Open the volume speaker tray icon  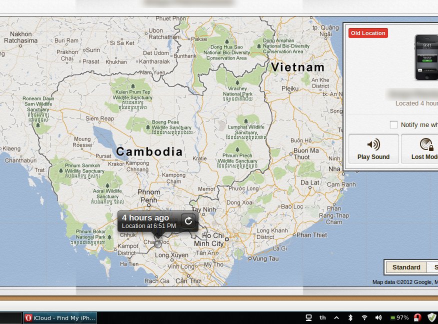[378, 317]
